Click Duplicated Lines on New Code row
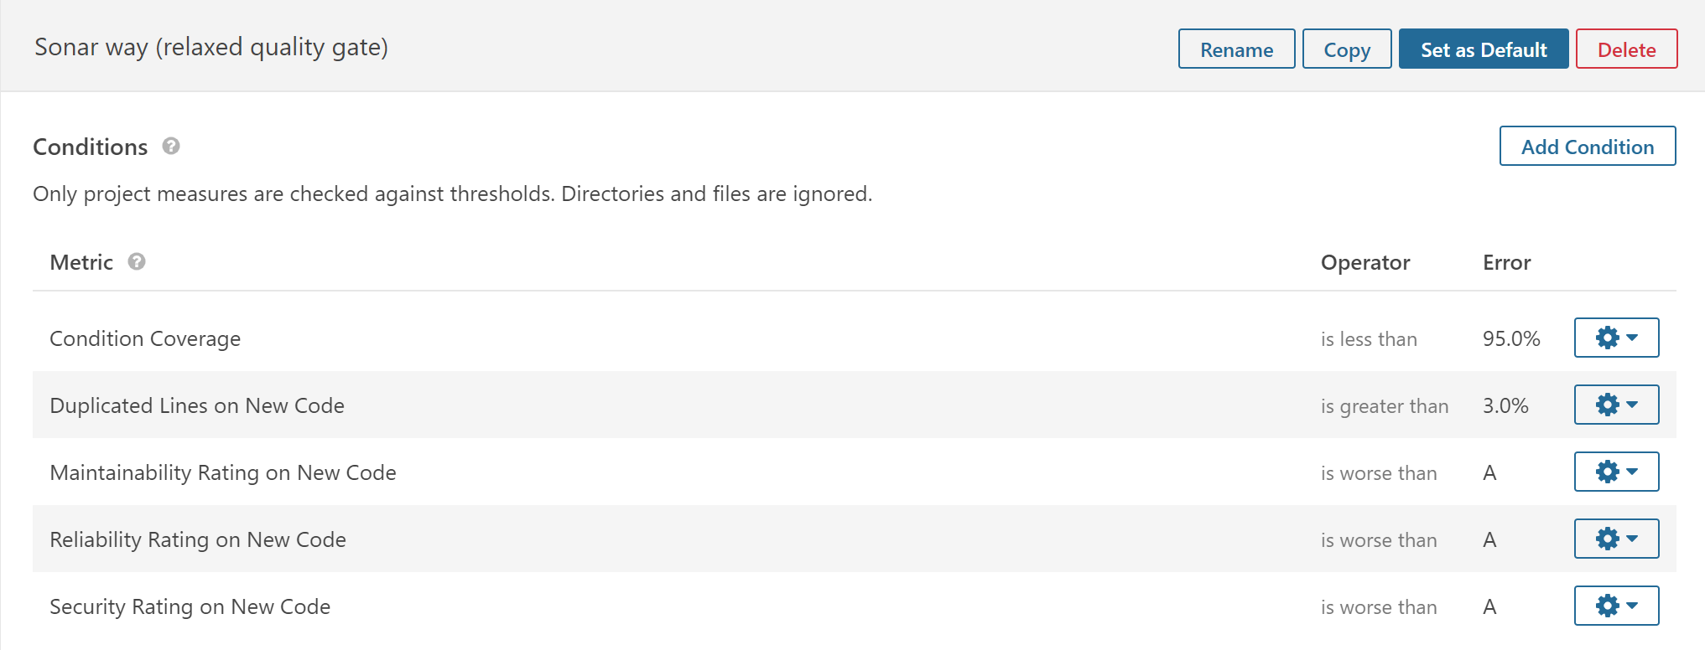The image size is (1705, 650). click(197, 405)
